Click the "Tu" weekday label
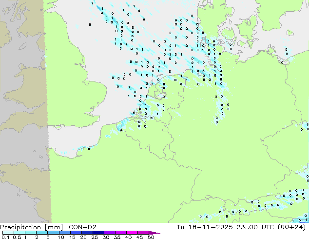Viewport: 309px width, 239px height. pos(180,227)
